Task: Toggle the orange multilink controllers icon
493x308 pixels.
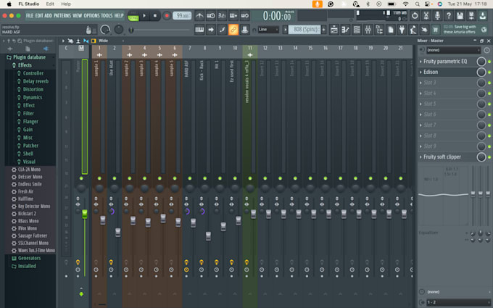Action: pyautogui.click(x=233, y=30)
